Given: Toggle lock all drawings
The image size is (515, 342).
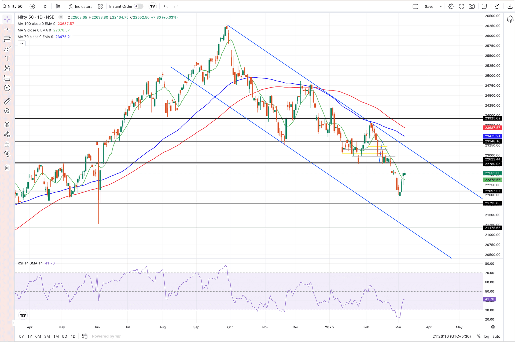Looking at the screenshot, I should pos(7,144).
